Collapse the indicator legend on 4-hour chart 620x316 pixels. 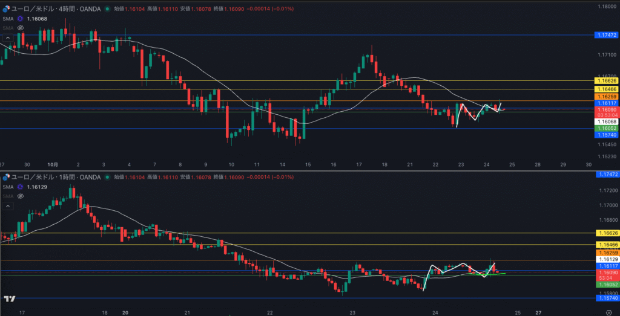8,37
